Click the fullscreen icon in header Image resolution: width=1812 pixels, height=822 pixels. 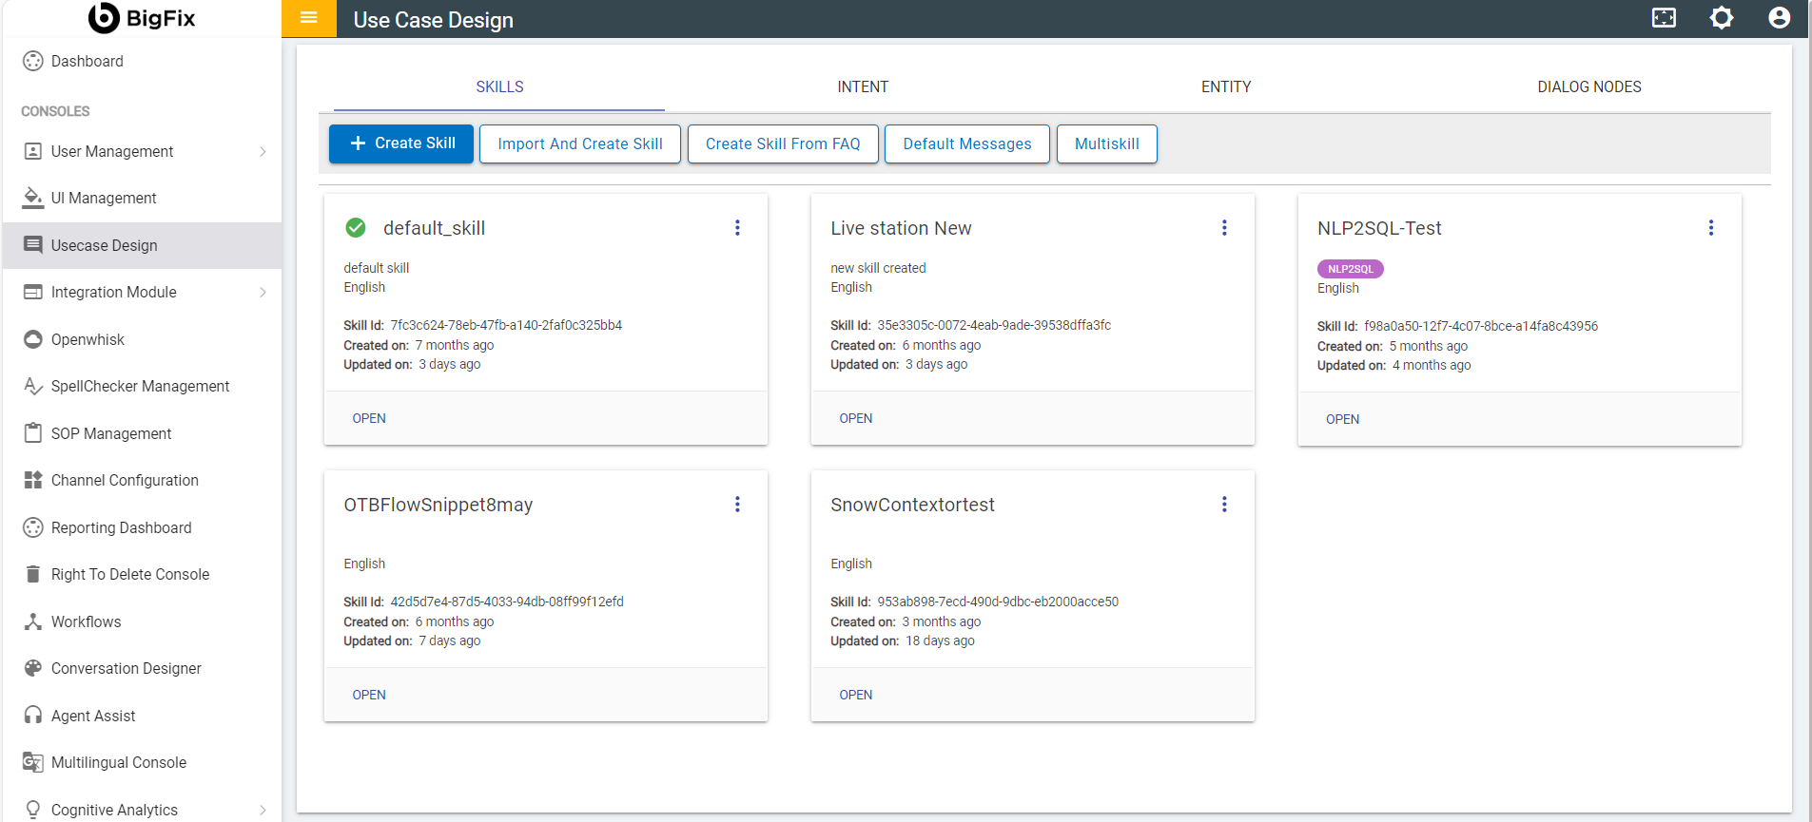click(x=1664, y=18)
